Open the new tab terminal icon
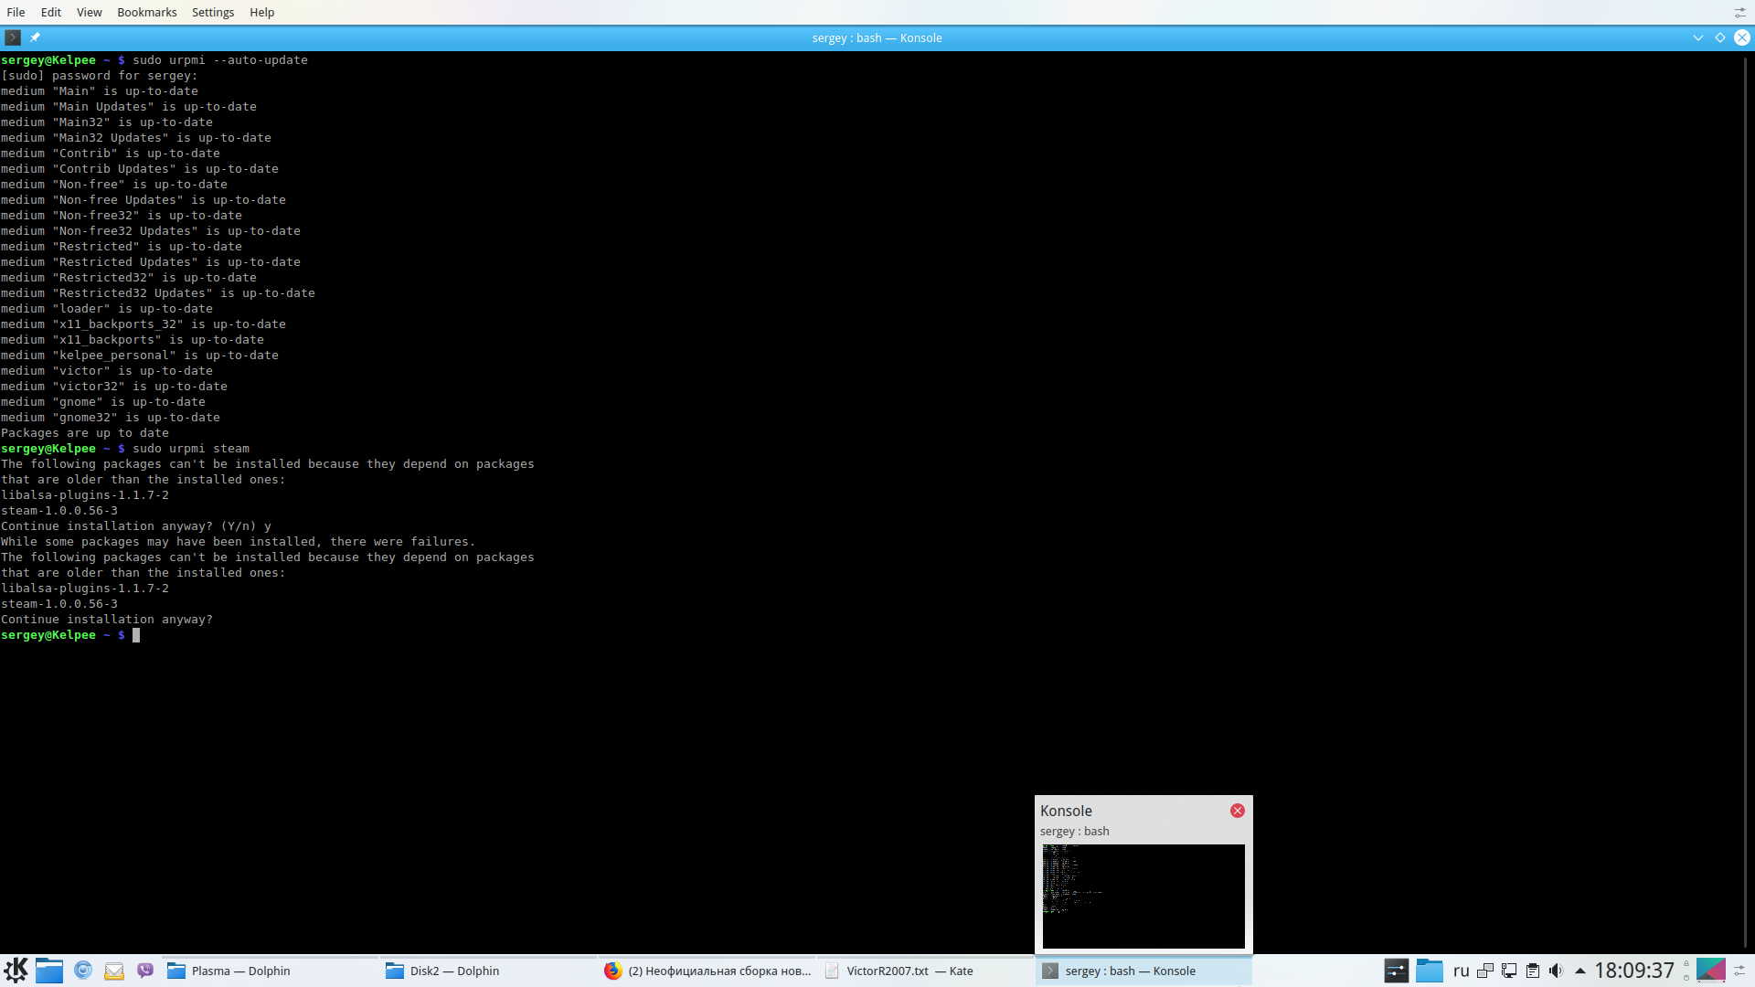This screenshot has width=1755, height=987. 12,37
